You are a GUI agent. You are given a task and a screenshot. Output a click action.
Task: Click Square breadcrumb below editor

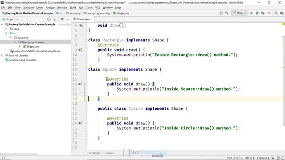109,153
